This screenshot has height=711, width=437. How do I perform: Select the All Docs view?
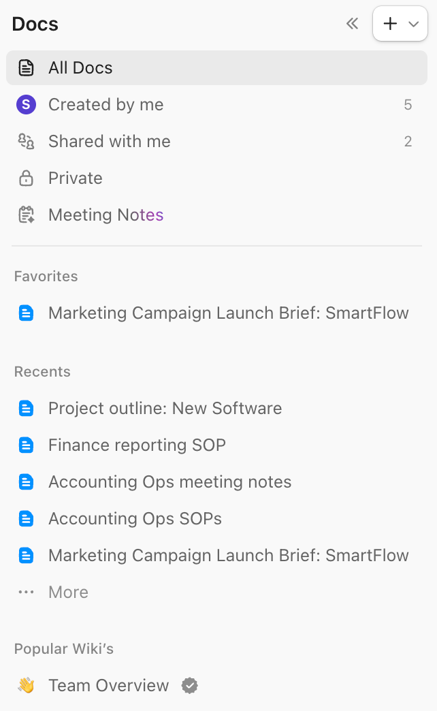click(80, 67)
